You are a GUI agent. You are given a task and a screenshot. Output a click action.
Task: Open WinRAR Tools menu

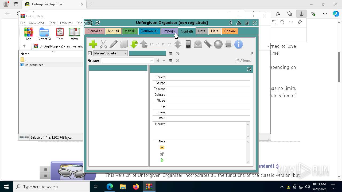[x=53, y=23]
